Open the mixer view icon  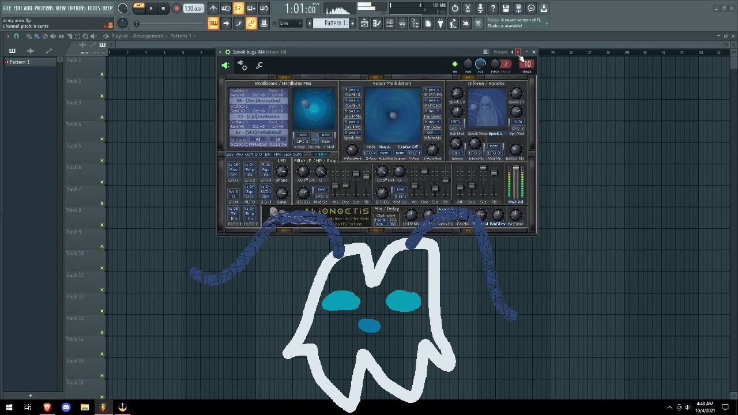[402, 23]
